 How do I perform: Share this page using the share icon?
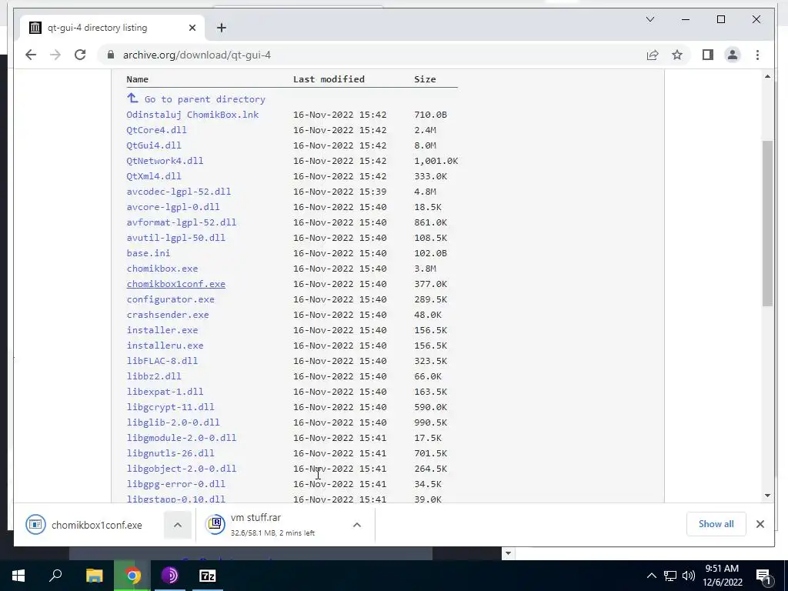pos(653,55)
